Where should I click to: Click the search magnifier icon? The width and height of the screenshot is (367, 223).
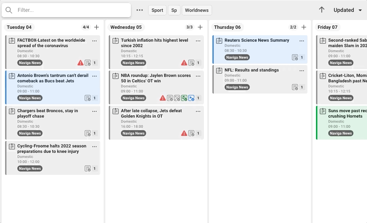click(9, 10)
